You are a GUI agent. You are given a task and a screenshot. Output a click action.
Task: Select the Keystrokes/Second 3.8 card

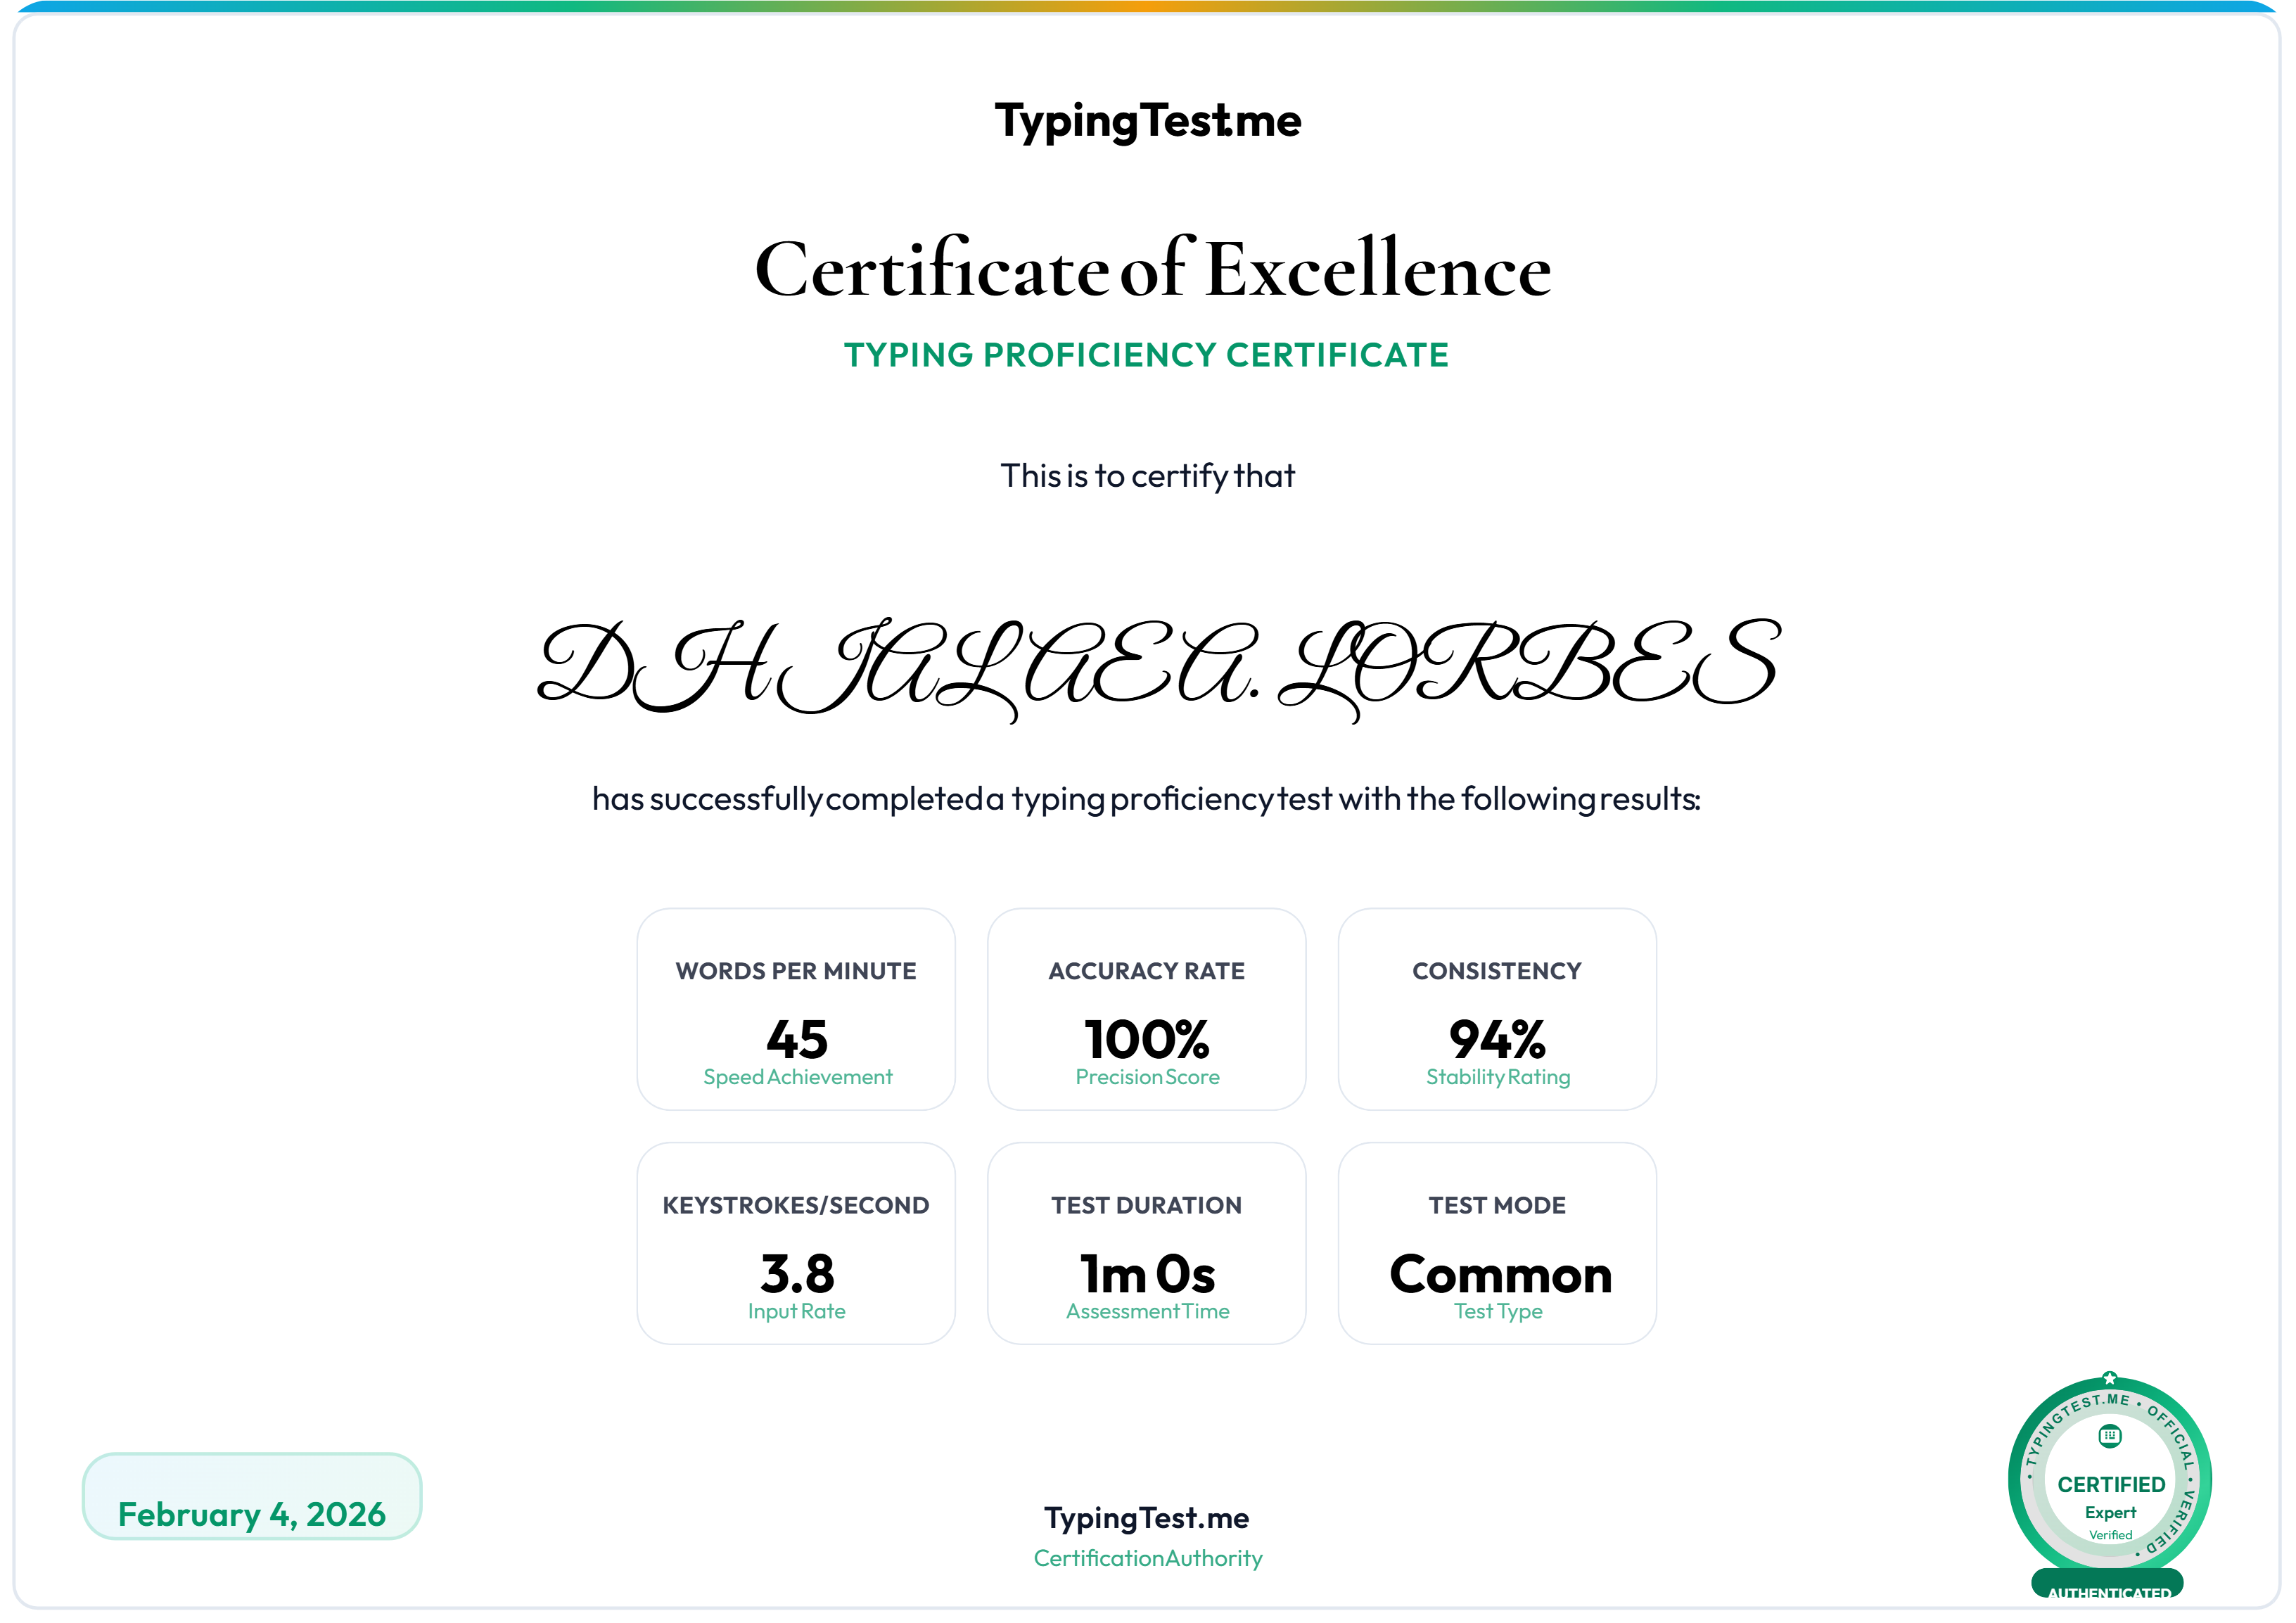tap(796, 1244)
